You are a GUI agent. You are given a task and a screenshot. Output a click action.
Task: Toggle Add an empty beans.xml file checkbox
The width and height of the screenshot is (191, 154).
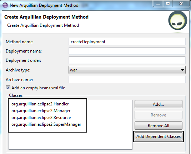8,88
